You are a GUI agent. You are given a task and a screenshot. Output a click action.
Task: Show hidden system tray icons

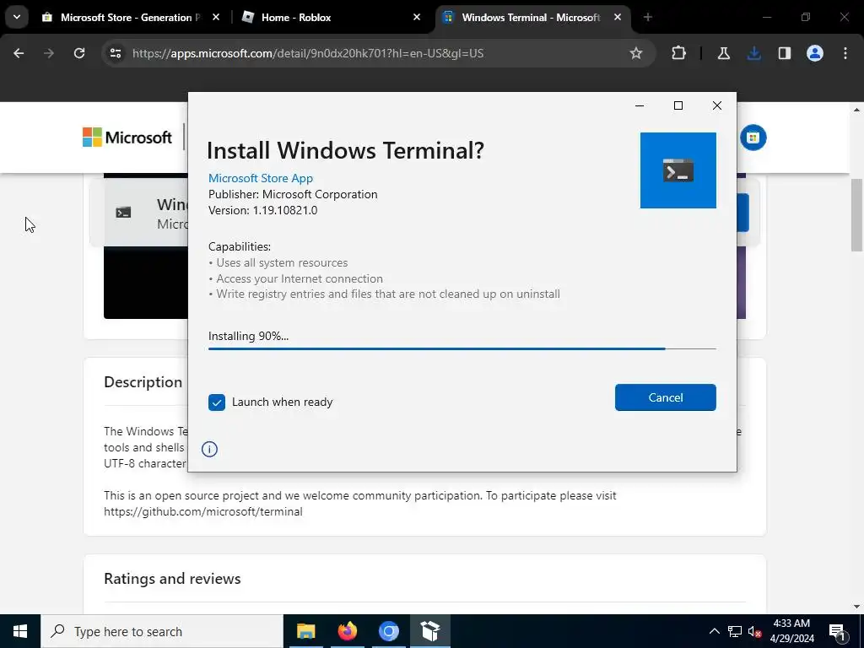(714, 631)
